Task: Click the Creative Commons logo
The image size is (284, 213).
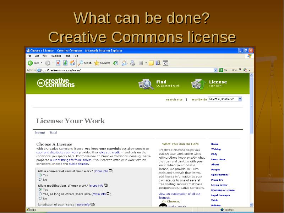Action: coord(56,83)
